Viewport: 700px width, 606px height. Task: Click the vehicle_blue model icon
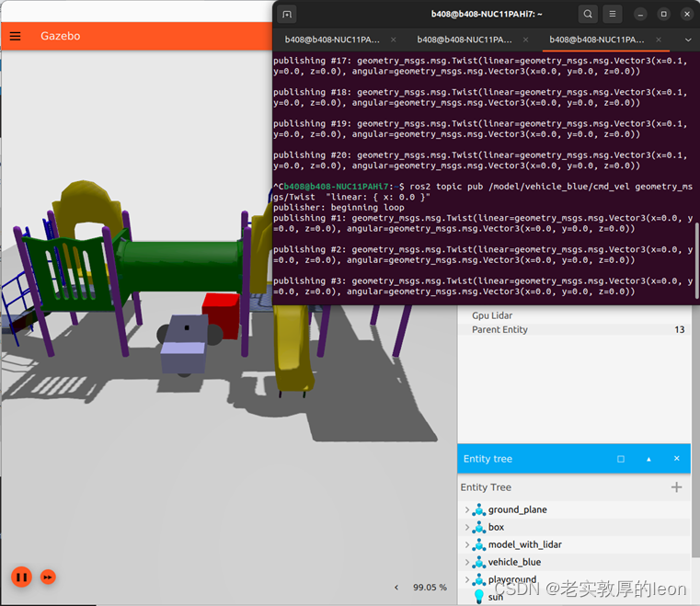(x=479, y=562)
